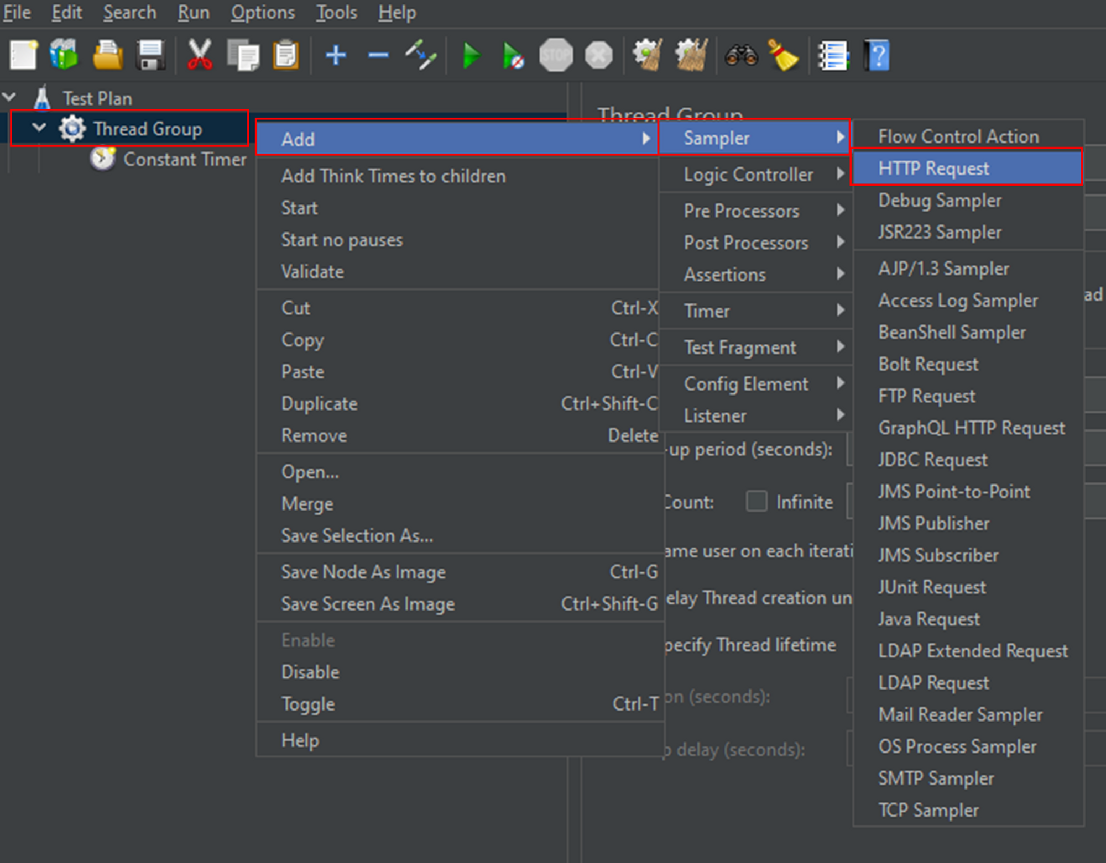
Task: Choose Duplicate in context menu
Action: pos(320,403)
